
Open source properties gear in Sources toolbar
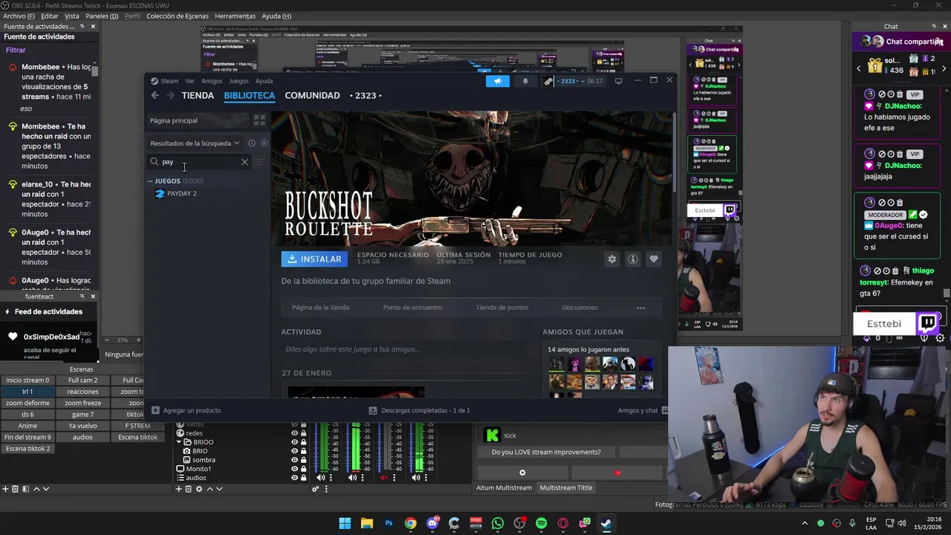coord(198,489)
